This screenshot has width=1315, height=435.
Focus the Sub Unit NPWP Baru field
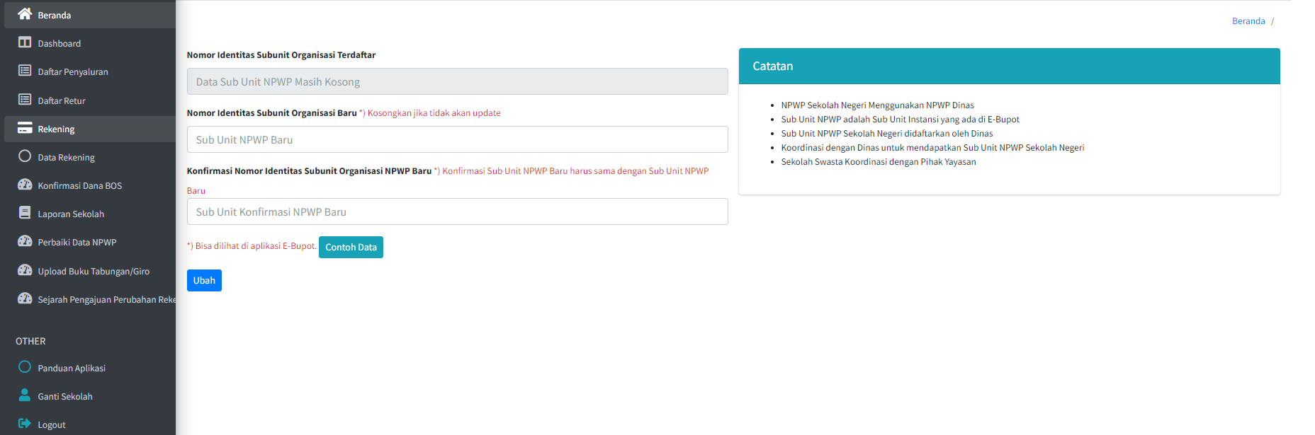tap(457, 139)
